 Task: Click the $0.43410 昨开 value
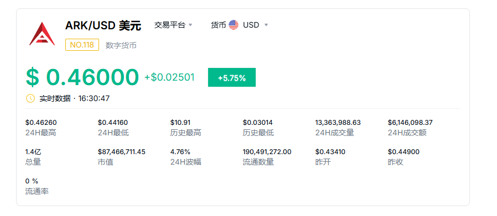click(x=330, y=152)
